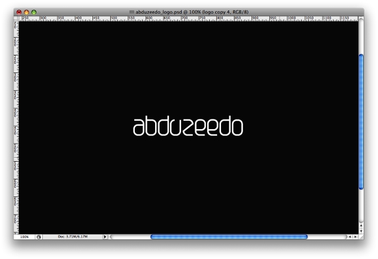Click the horizontal scrollbar blue thumb

229,237
